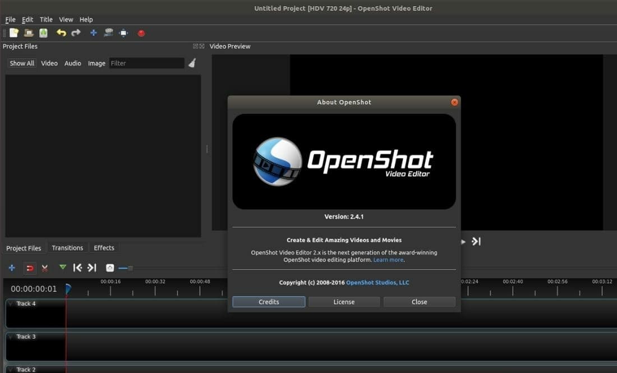Screen dimensions: 617x373
Task: Open a project with the folder icon
Action: tap(29, 33)
